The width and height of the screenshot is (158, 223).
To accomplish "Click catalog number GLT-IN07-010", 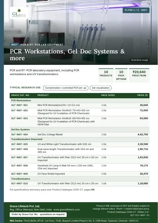I will pyautogui.click(x=19, y=184).
